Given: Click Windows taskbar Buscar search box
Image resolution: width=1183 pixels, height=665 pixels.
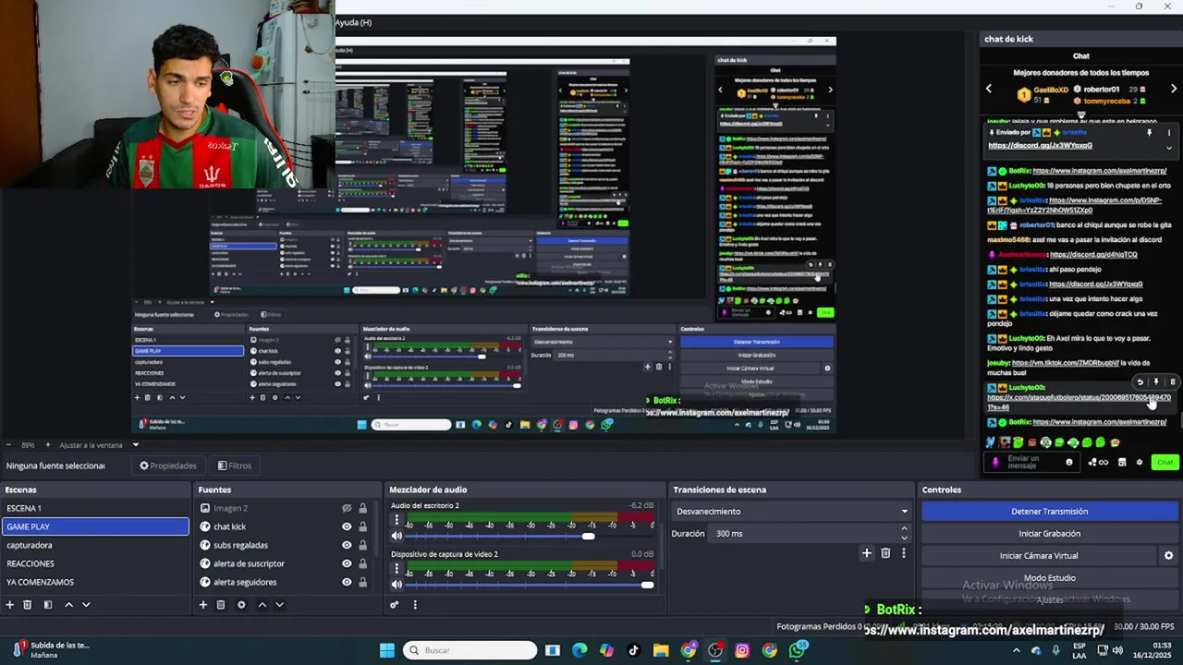Looking at the screenshot, I should point(470,650).
